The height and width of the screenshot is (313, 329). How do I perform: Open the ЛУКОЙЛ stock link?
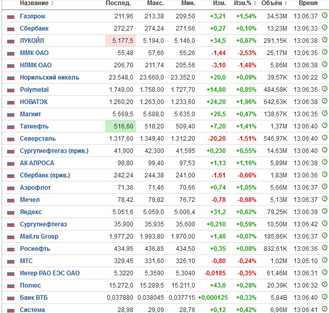click(32, 41)
